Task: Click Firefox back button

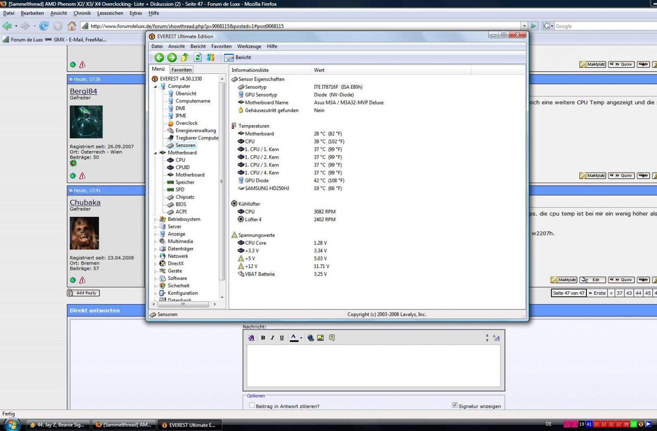Action: (7, 26)
